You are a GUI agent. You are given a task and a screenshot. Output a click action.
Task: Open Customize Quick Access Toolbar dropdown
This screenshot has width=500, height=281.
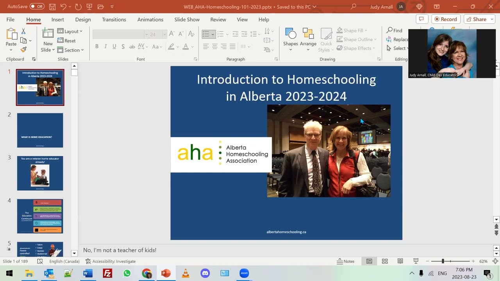coord(112,7)
